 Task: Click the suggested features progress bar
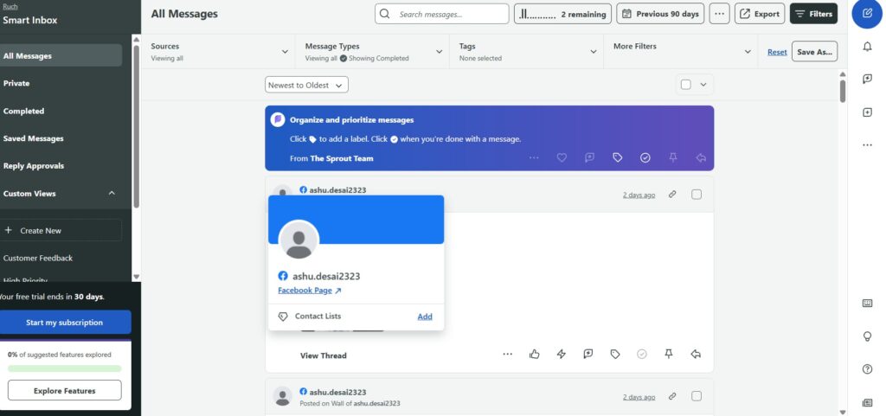pyautogui.click(x=64, y=368)
